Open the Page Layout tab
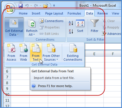The image size is (122, 108). click(x=54, y=13)
